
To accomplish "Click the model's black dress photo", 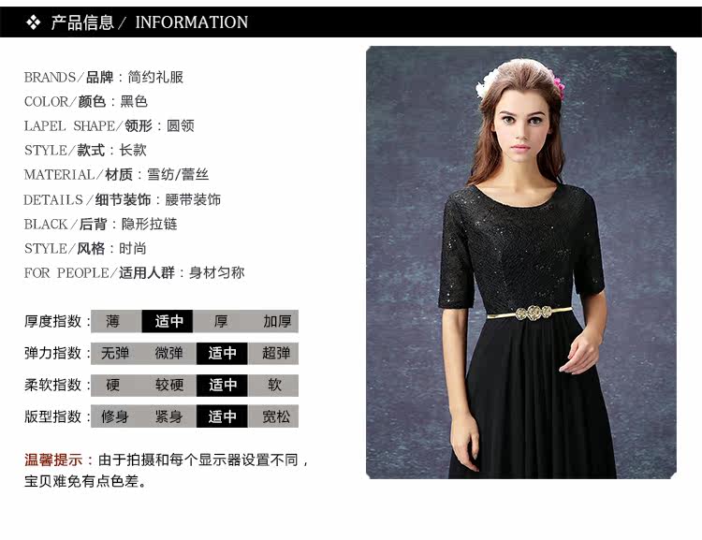I will [x=521, y=262].
